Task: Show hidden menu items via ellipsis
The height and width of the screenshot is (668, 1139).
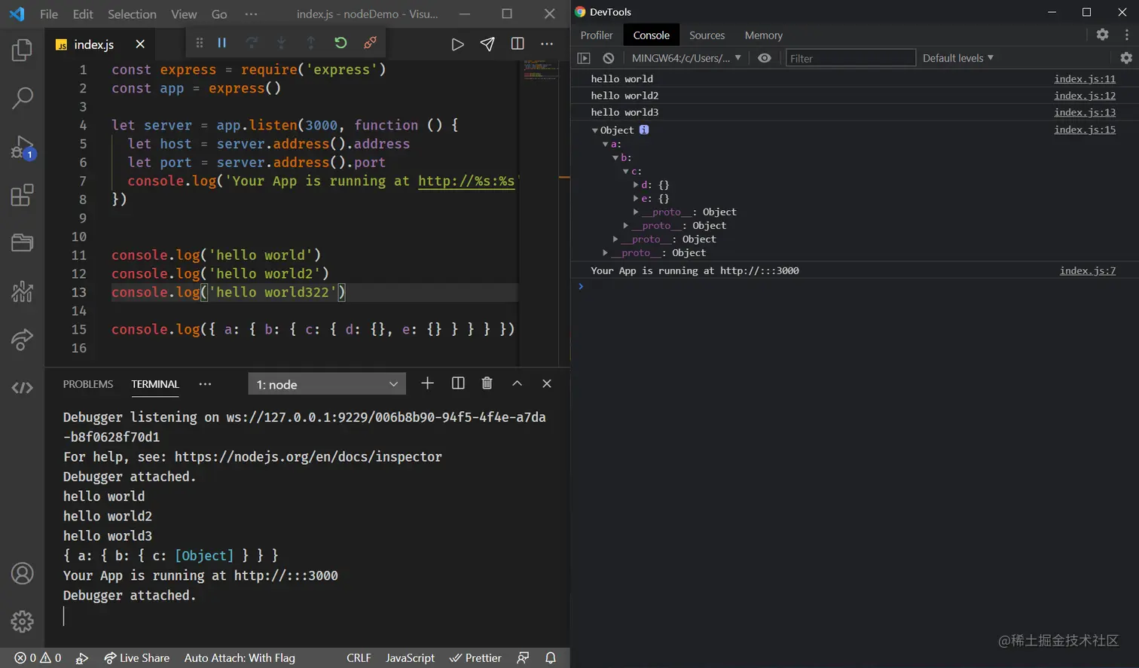Action: [x=252, y=14]
